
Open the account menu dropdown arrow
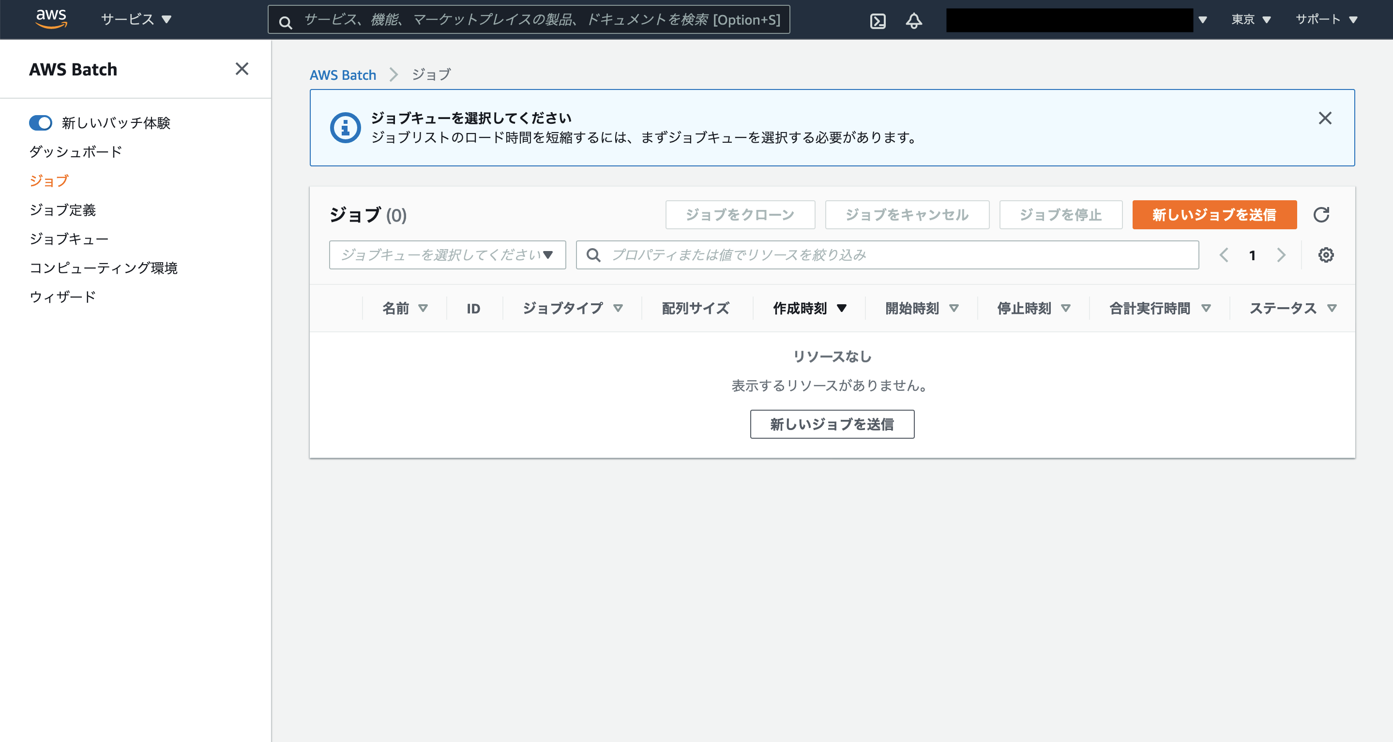[1203, 19]
